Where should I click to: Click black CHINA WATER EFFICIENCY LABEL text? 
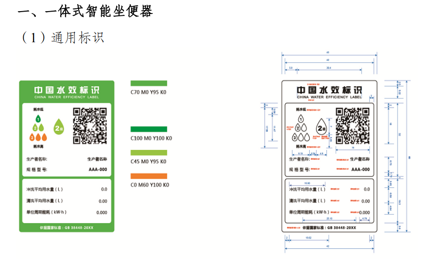pyautogui.click(x=329, y=97)
